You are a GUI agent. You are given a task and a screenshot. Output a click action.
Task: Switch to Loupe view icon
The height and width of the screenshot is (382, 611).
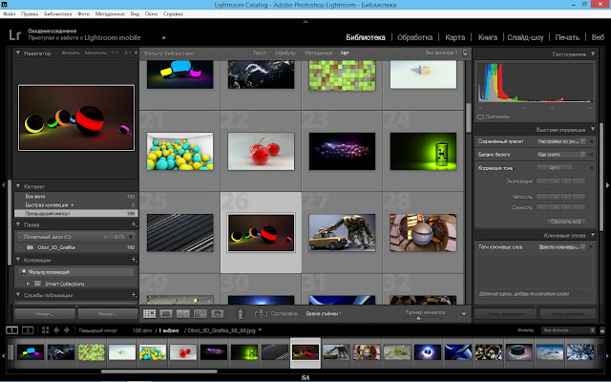tap(166, 313)
